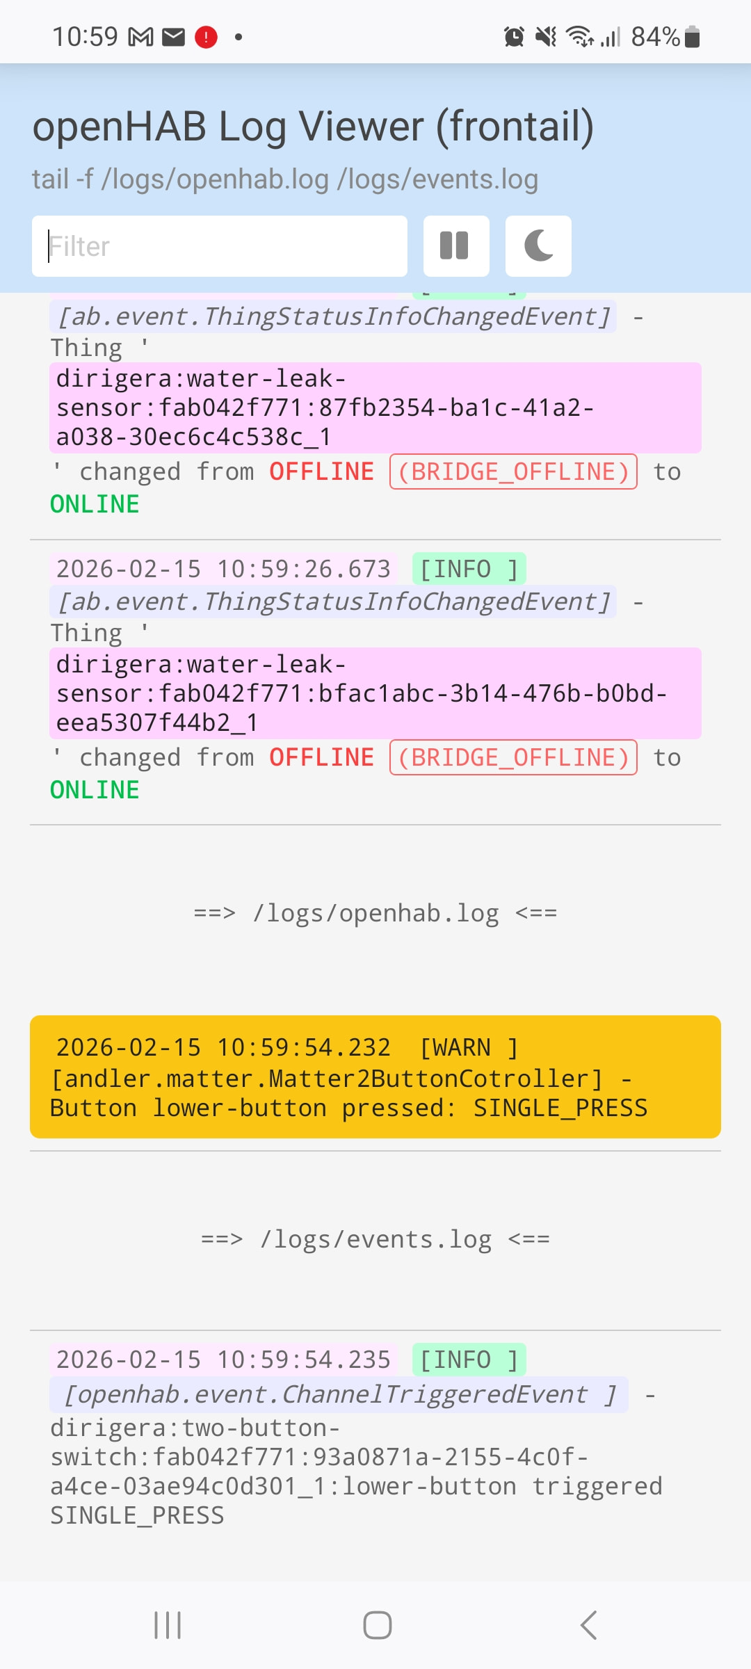This screenshot has width=751, height=1669.
Task: Tap Android back button
Action: pos(588,1625)
